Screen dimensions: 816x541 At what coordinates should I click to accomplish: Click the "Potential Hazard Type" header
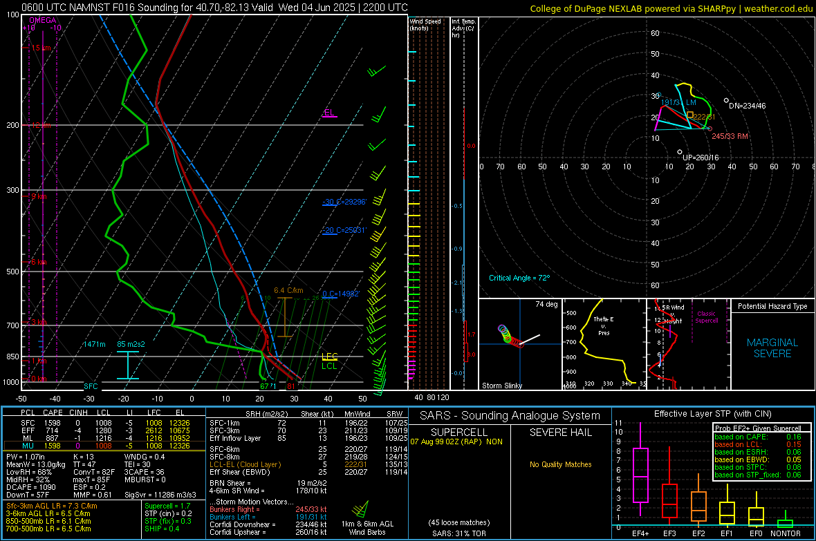tap(772, 306)
